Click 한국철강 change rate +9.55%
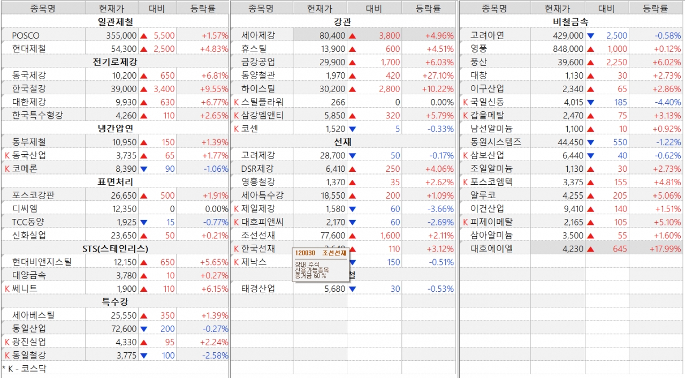Screen dimensions: 685x378 pyautogui.click(x=215, y=89)
